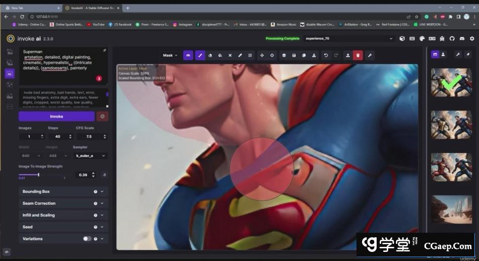Download the canvas as image
This screenshot has height=261, width=479.
tap(315, 56)
